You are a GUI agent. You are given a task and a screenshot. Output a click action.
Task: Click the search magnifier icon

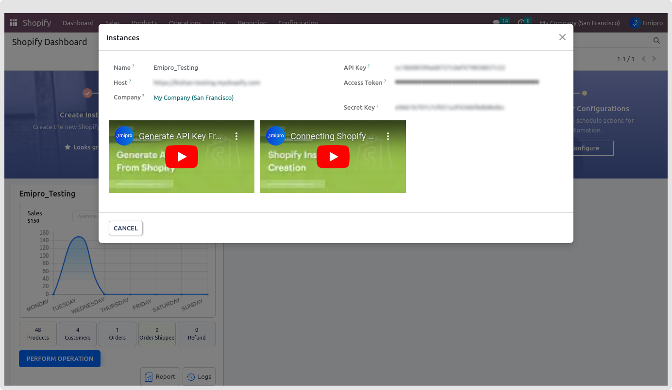coord(656,41)
